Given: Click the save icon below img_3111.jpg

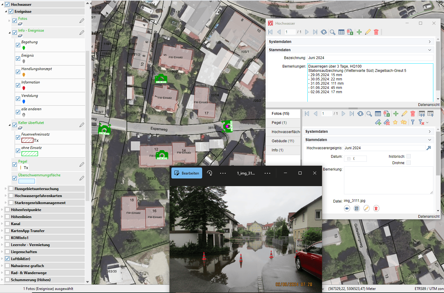Looking at the screenshot, I should pos(357,208).
